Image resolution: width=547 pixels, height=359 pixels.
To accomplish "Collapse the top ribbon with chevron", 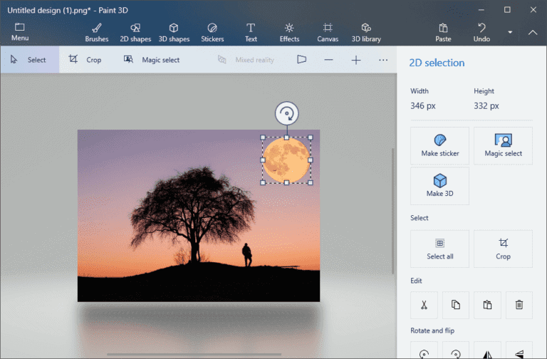I will point(533,32).
